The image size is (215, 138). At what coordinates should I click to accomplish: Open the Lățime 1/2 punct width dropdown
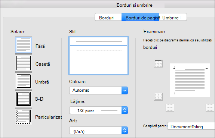(99, 110)
